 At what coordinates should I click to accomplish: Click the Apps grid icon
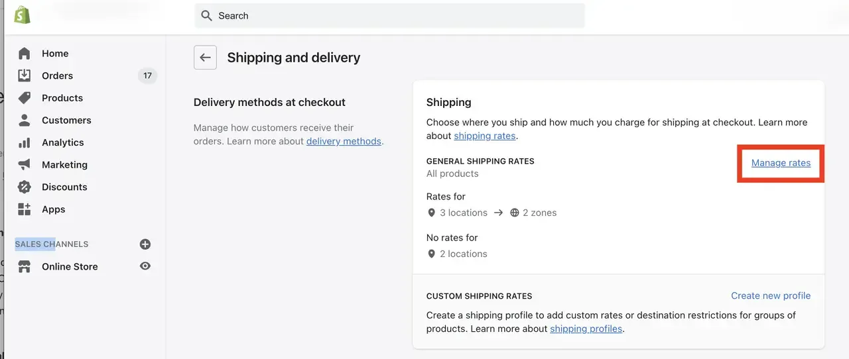click(25, 209)
